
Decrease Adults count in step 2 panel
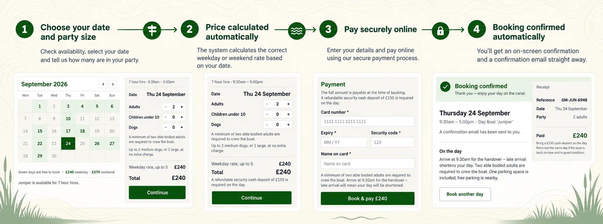267,104
